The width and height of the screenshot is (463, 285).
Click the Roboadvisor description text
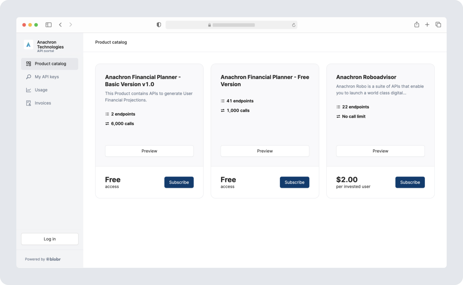pos(380,90)
